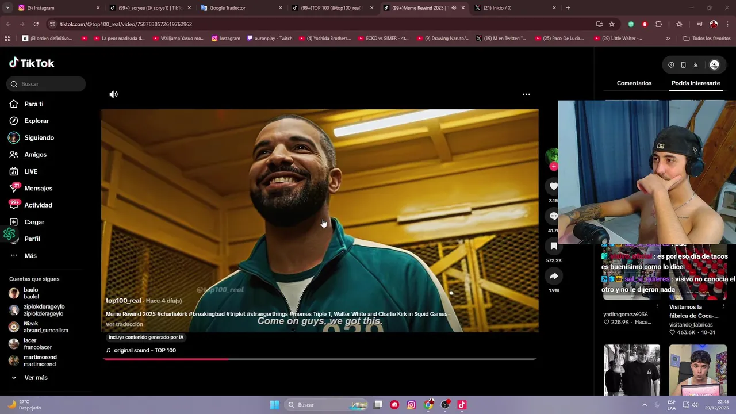
Task: Open Windows Start menu
Action: [x=275, y=405]
